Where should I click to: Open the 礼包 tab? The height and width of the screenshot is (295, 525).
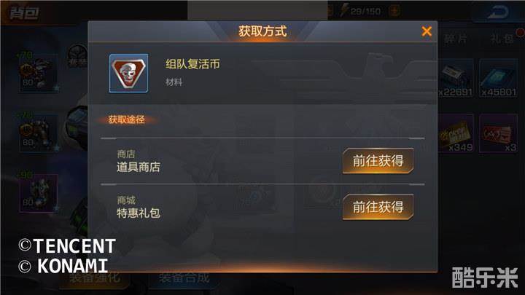[502, 39]
